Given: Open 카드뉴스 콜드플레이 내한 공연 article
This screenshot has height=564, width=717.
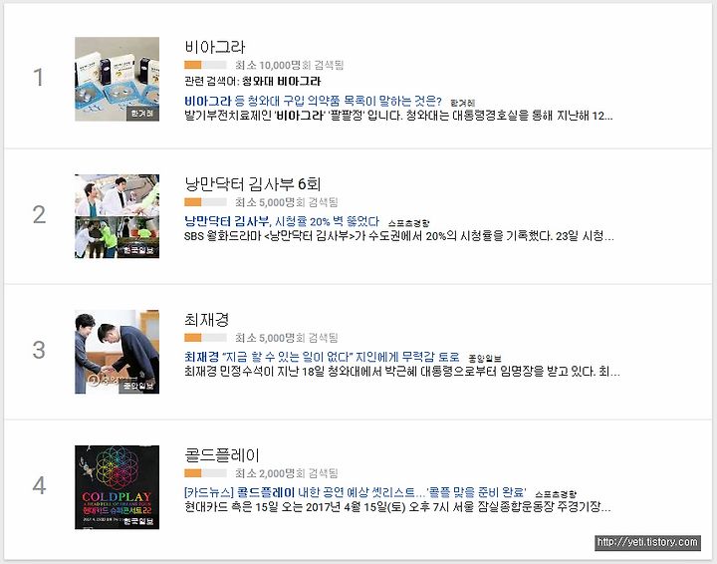Looking at the screenshot, I should [x=355, y=492].
